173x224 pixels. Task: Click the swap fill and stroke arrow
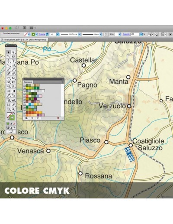coord(14,113)
